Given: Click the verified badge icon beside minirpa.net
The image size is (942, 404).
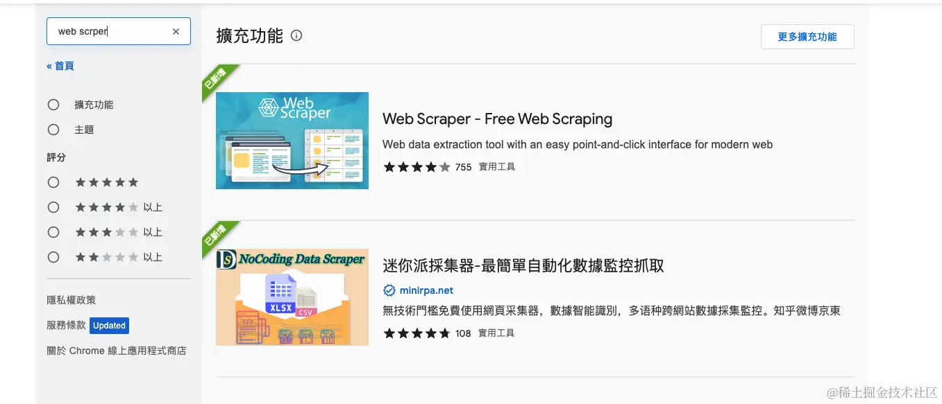Looking at the screenshot, I should [389, 290].
